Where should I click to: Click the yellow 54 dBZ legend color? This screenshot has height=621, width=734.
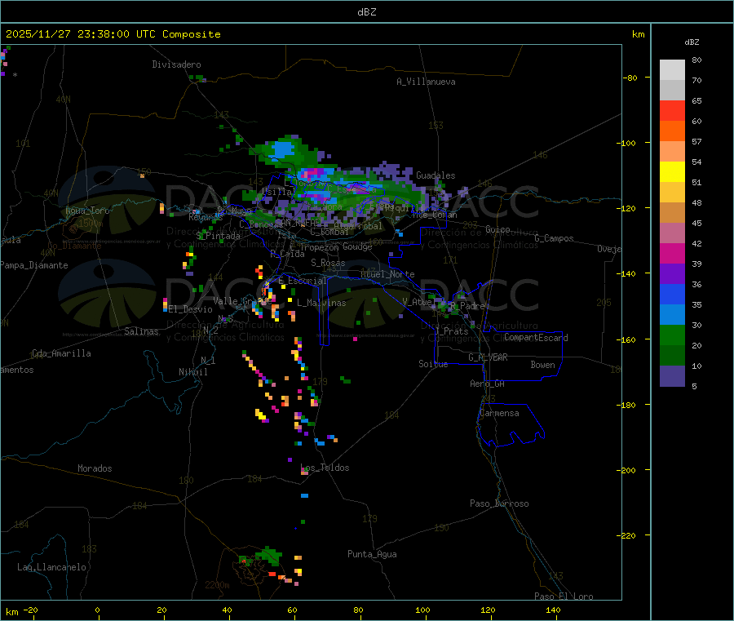[x=672, y=172]
